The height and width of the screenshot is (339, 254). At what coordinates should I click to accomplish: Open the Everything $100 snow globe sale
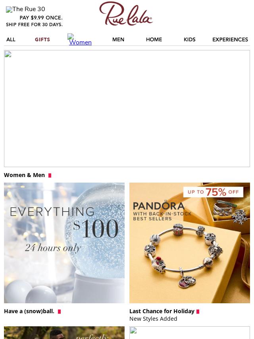click(x=64, y=243)
